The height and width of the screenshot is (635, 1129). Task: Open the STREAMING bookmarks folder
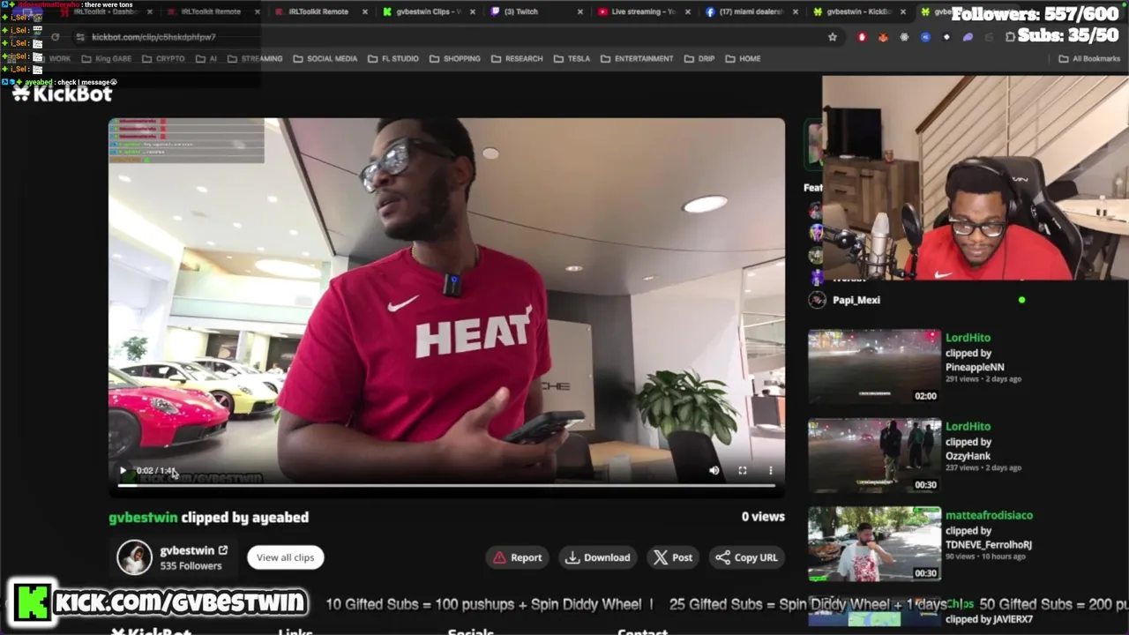point(255,59)
